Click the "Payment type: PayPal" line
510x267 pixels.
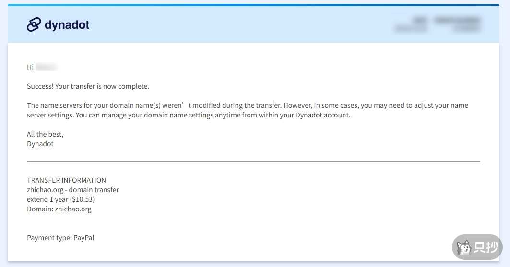(60, 238)
